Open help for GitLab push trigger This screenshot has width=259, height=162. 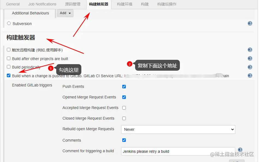click(250, 76)
